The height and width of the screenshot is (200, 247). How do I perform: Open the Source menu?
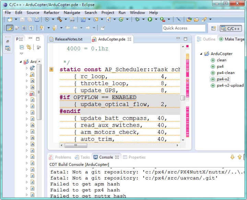coord(33,13)
